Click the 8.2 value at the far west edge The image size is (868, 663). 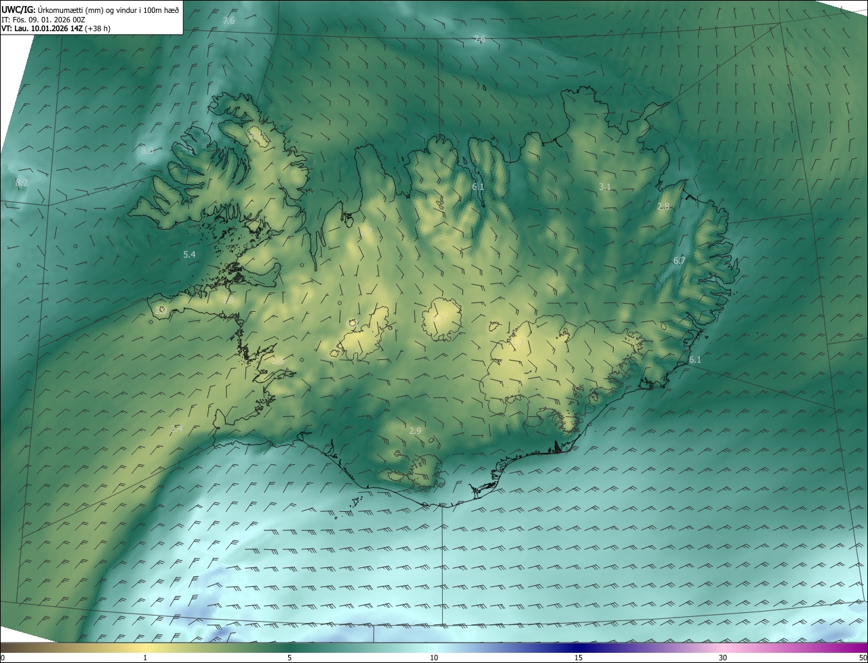tap(22, 182)
